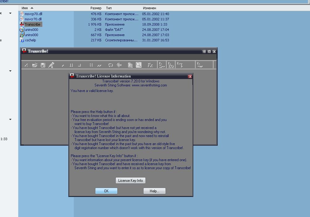Click the xschelp help file icon
310x217 pixels.
[x=22, y=40]
